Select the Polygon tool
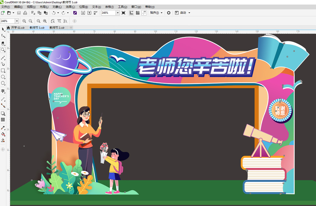Viewport: 316px width, 206px height. click(x=3, y=83)
